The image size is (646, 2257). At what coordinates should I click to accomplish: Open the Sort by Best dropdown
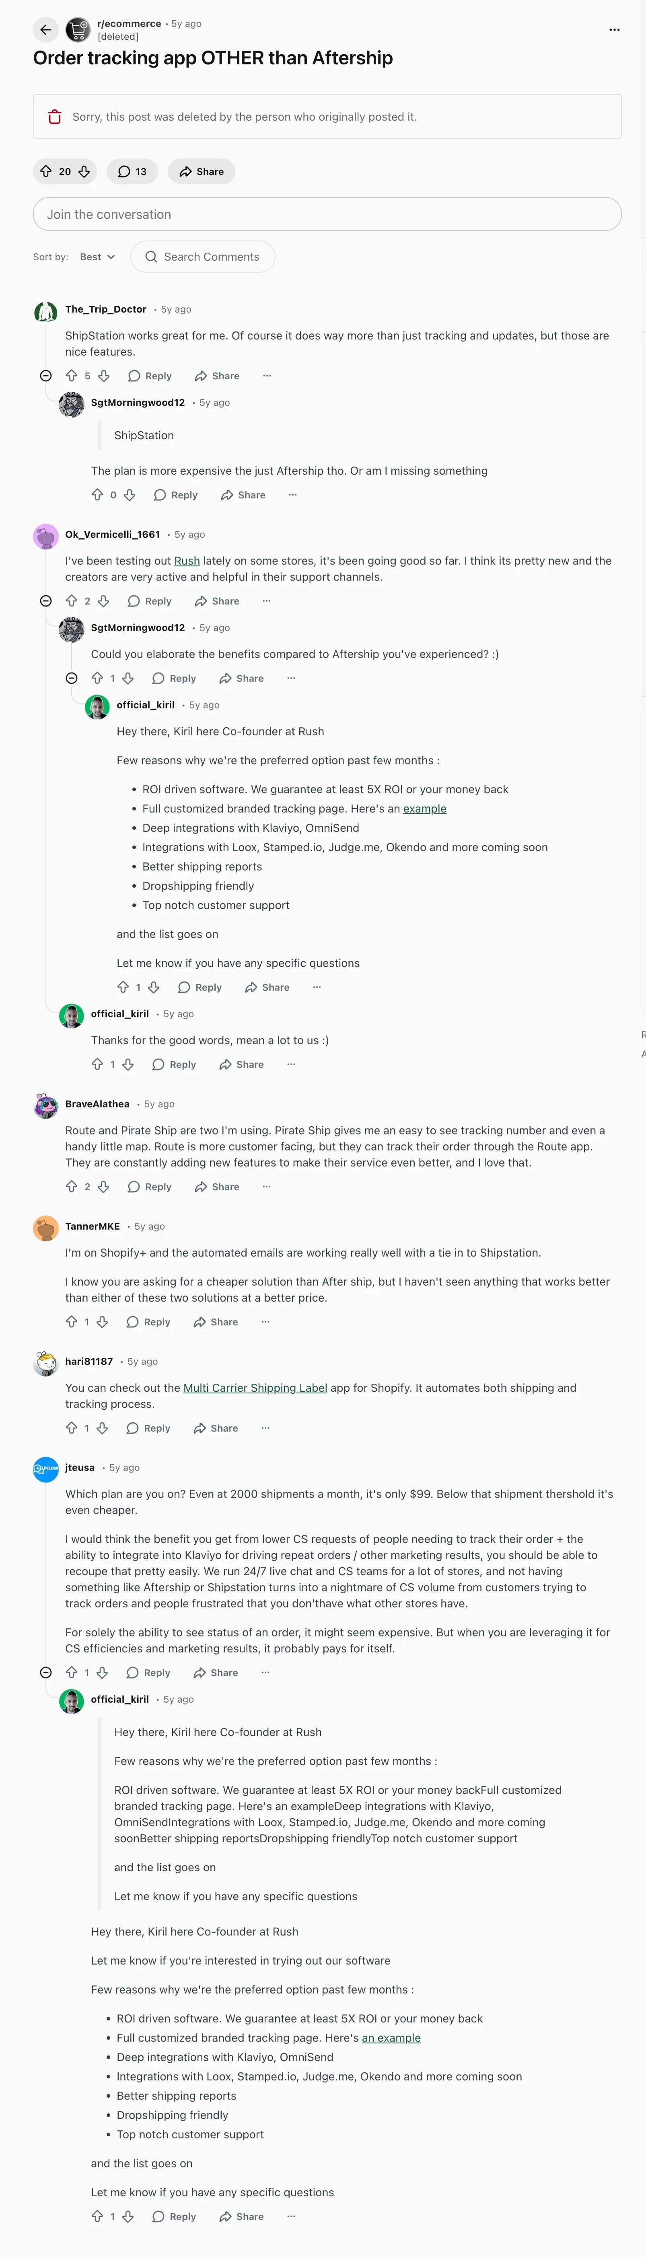pos(97,257)
